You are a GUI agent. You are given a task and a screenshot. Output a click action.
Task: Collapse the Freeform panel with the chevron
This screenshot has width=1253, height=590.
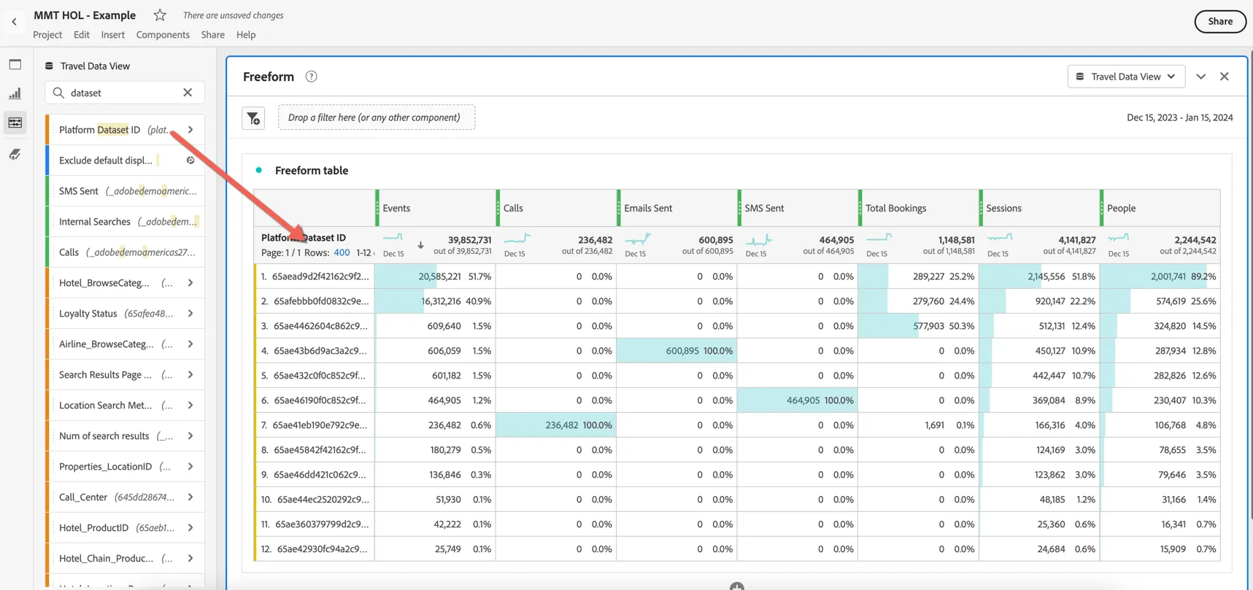click(x=1201, y=77)
